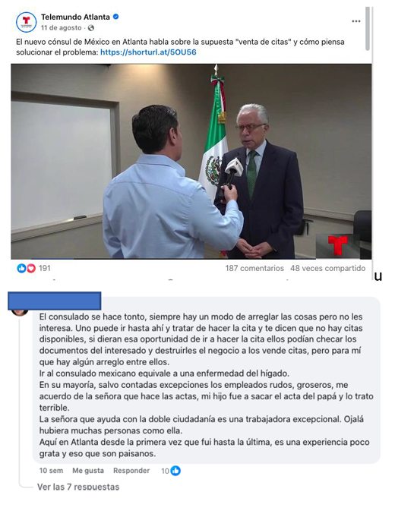Open the 187 comentarios list
Viewport: 395px width, 517px height.
pyautogui.click(x=254, y=269)
